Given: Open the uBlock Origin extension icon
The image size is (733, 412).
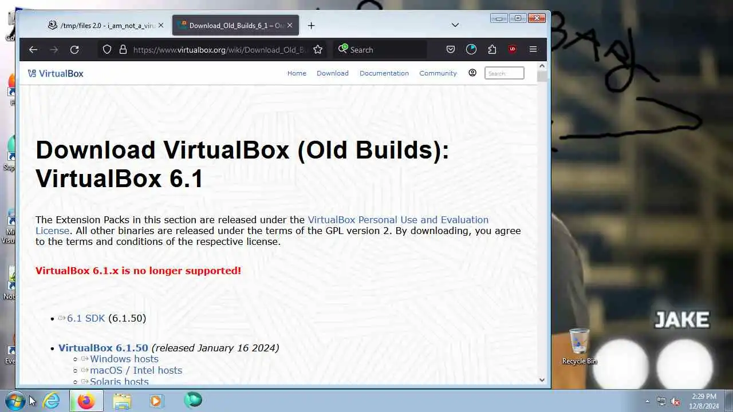Looking at the screenshot, I should pos(512,50).
